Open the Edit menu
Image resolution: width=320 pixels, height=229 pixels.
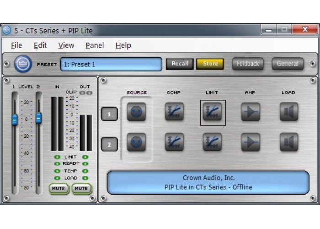coord(40,45)
